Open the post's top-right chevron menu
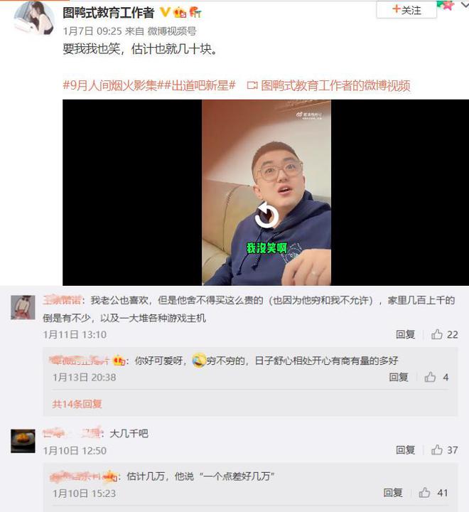The image size is (469, 512). pos(465,4)
